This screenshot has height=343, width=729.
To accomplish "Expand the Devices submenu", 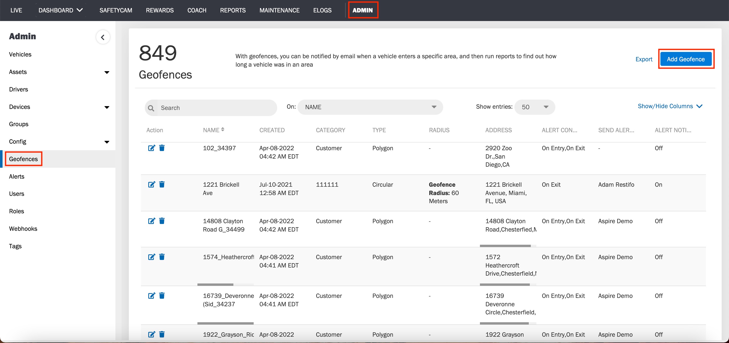I will [107, 107].
